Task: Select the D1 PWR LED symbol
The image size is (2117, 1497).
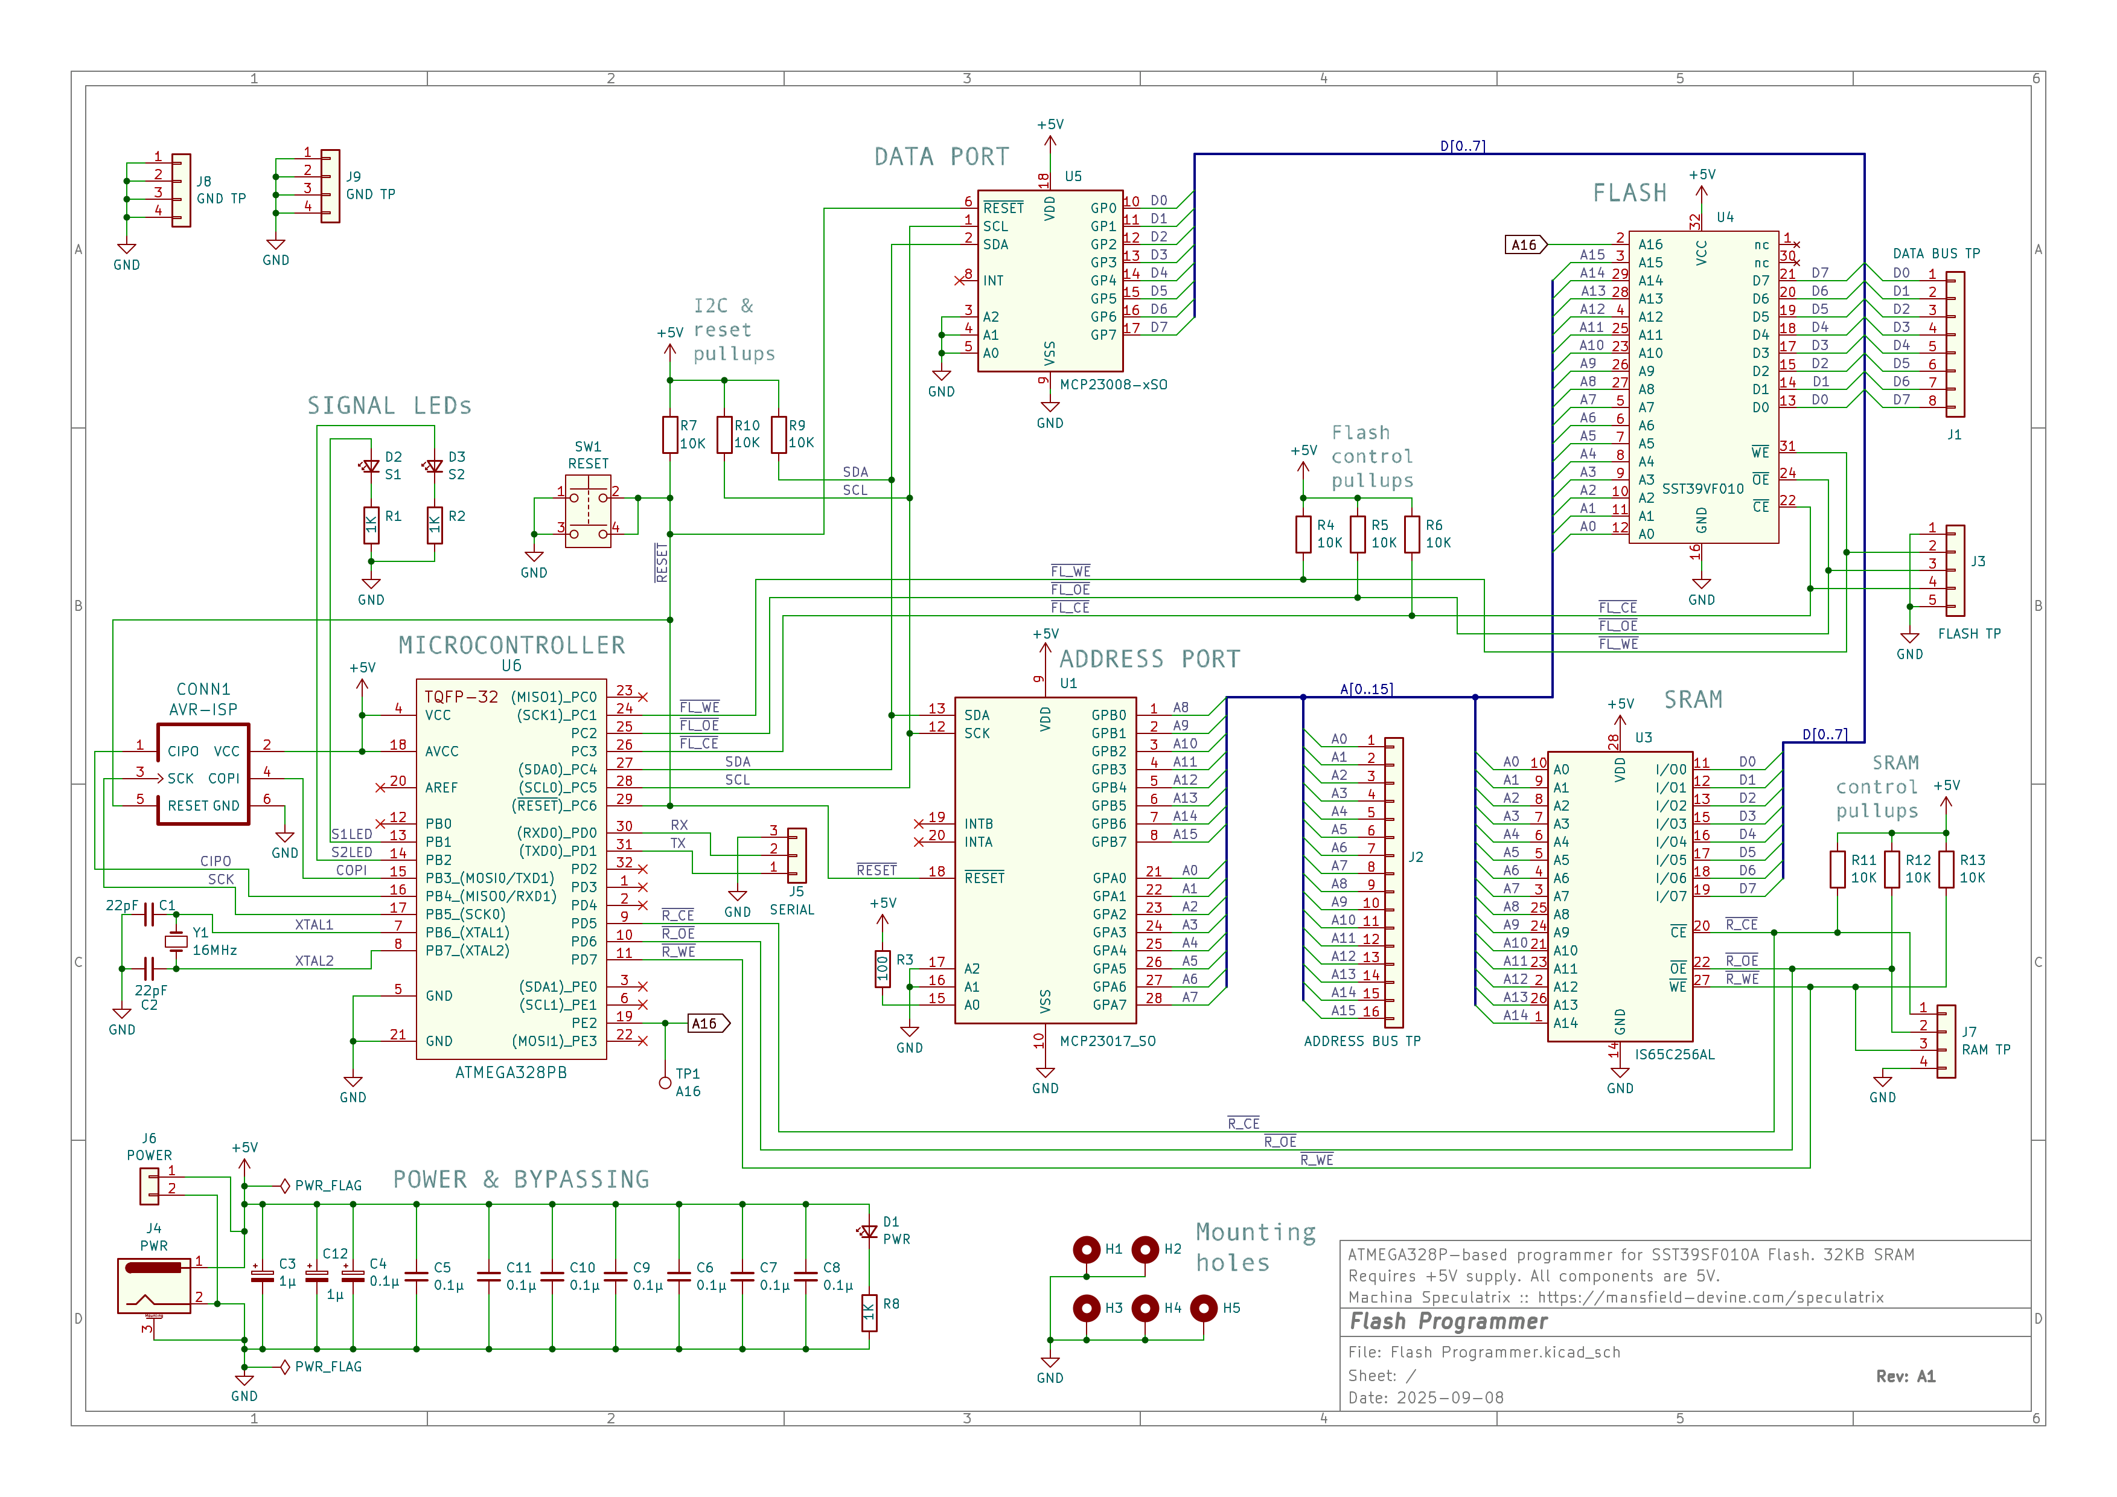Action: (869, 1231)
